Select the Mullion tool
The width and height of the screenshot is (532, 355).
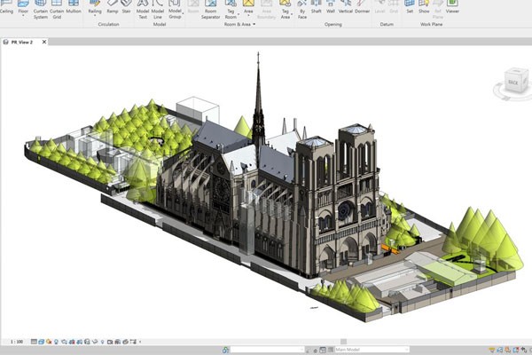(74, 7)
